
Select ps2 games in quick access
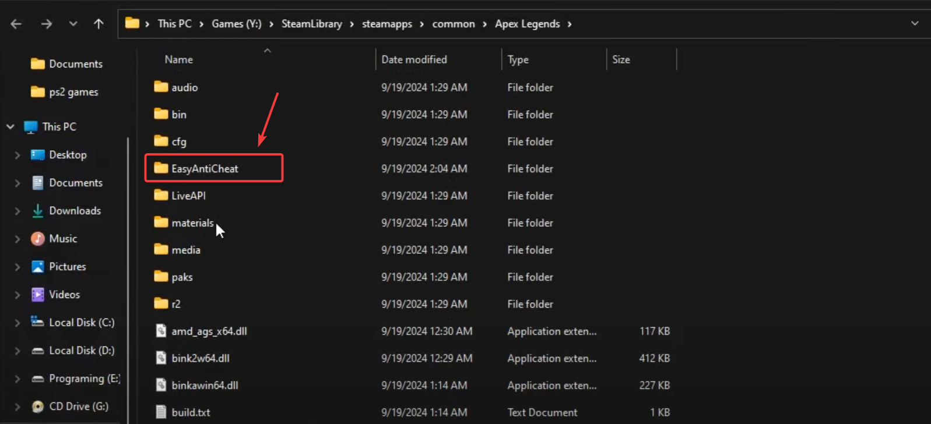point(73,92)
